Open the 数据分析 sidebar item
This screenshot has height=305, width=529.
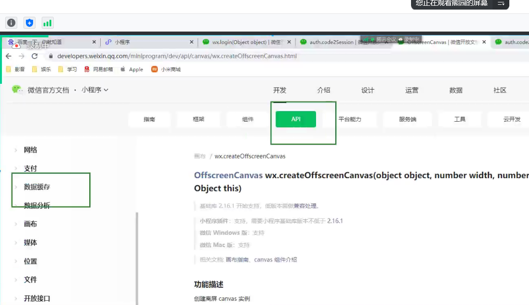tap(37, 205)
